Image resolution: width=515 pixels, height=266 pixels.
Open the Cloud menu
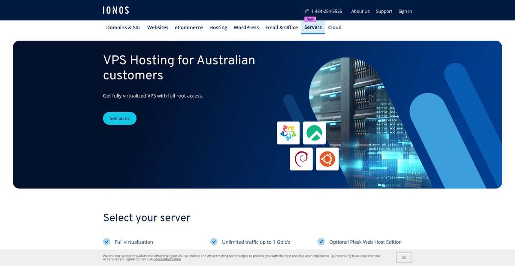click(335, 27)
